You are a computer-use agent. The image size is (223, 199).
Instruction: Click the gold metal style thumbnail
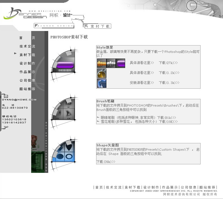click(102, 63)
